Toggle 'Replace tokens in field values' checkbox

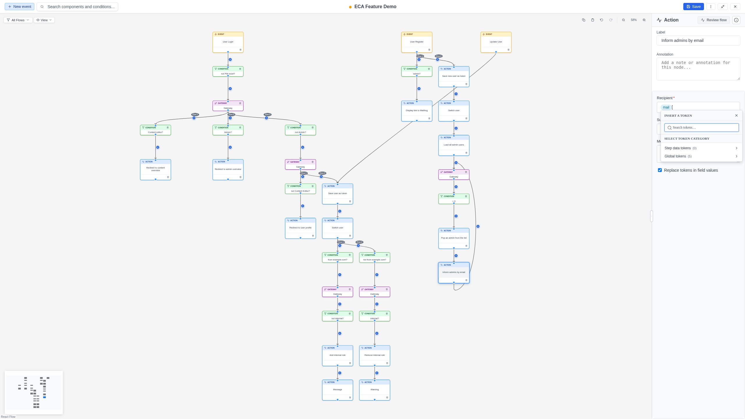click(x=660, y=170)
